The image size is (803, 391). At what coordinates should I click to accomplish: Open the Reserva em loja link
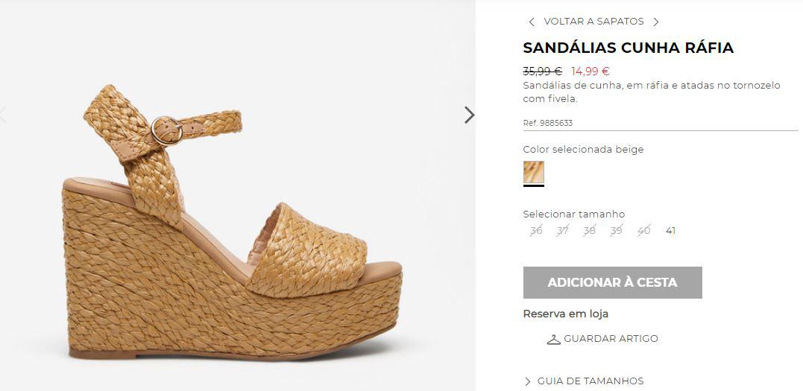565,314
